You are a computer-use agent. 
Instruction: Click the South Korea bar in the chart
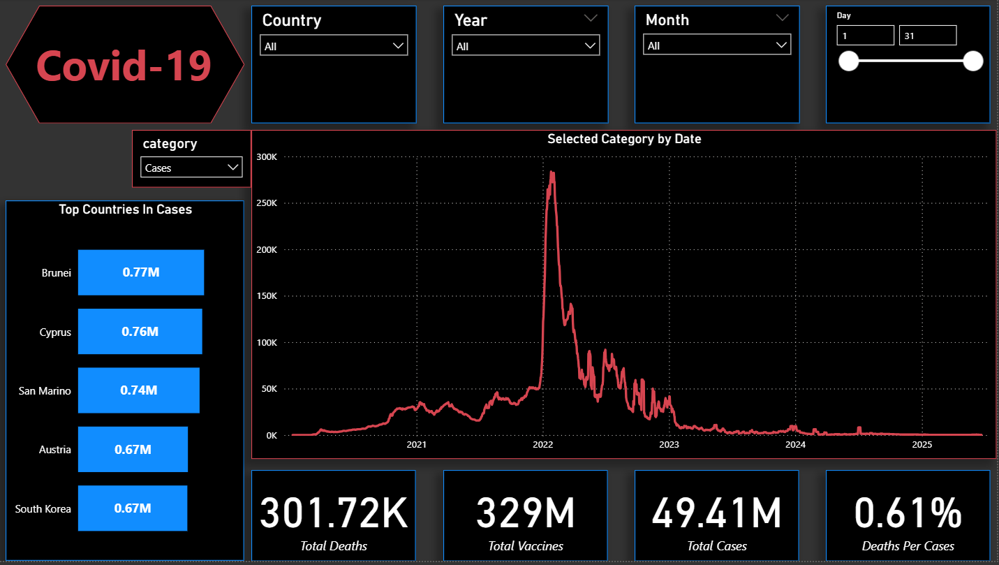132,508
